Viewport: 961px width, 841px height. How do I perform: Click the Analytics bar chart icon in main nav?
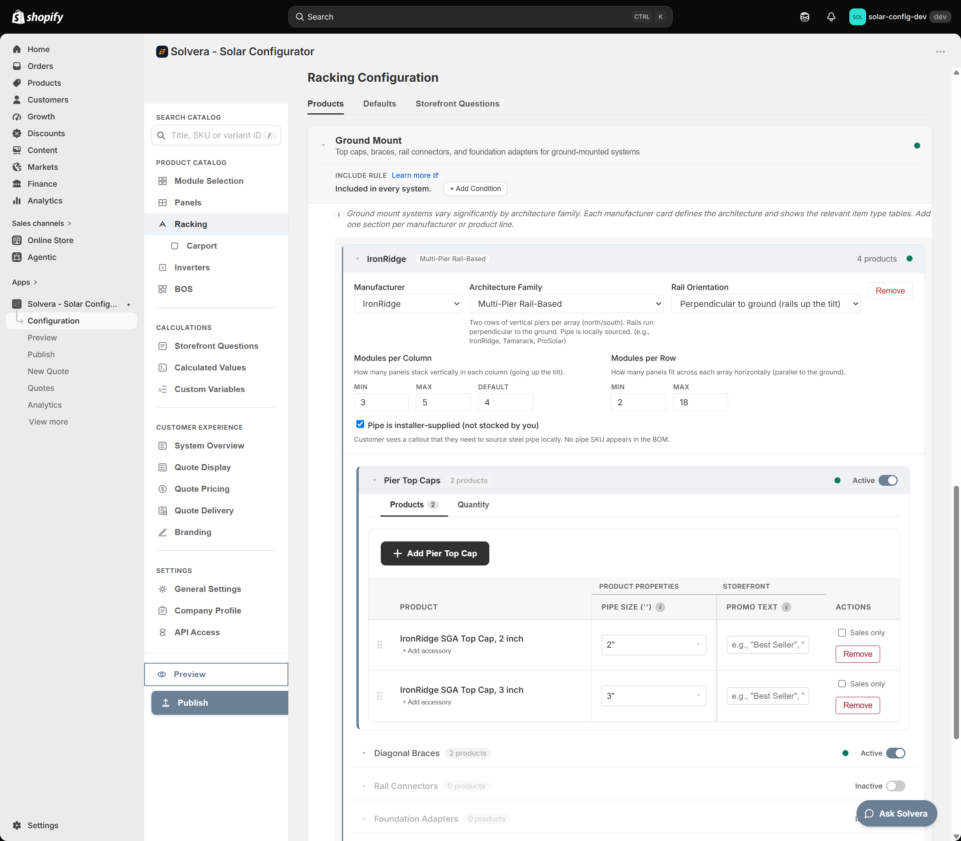(x=17, y=201)
